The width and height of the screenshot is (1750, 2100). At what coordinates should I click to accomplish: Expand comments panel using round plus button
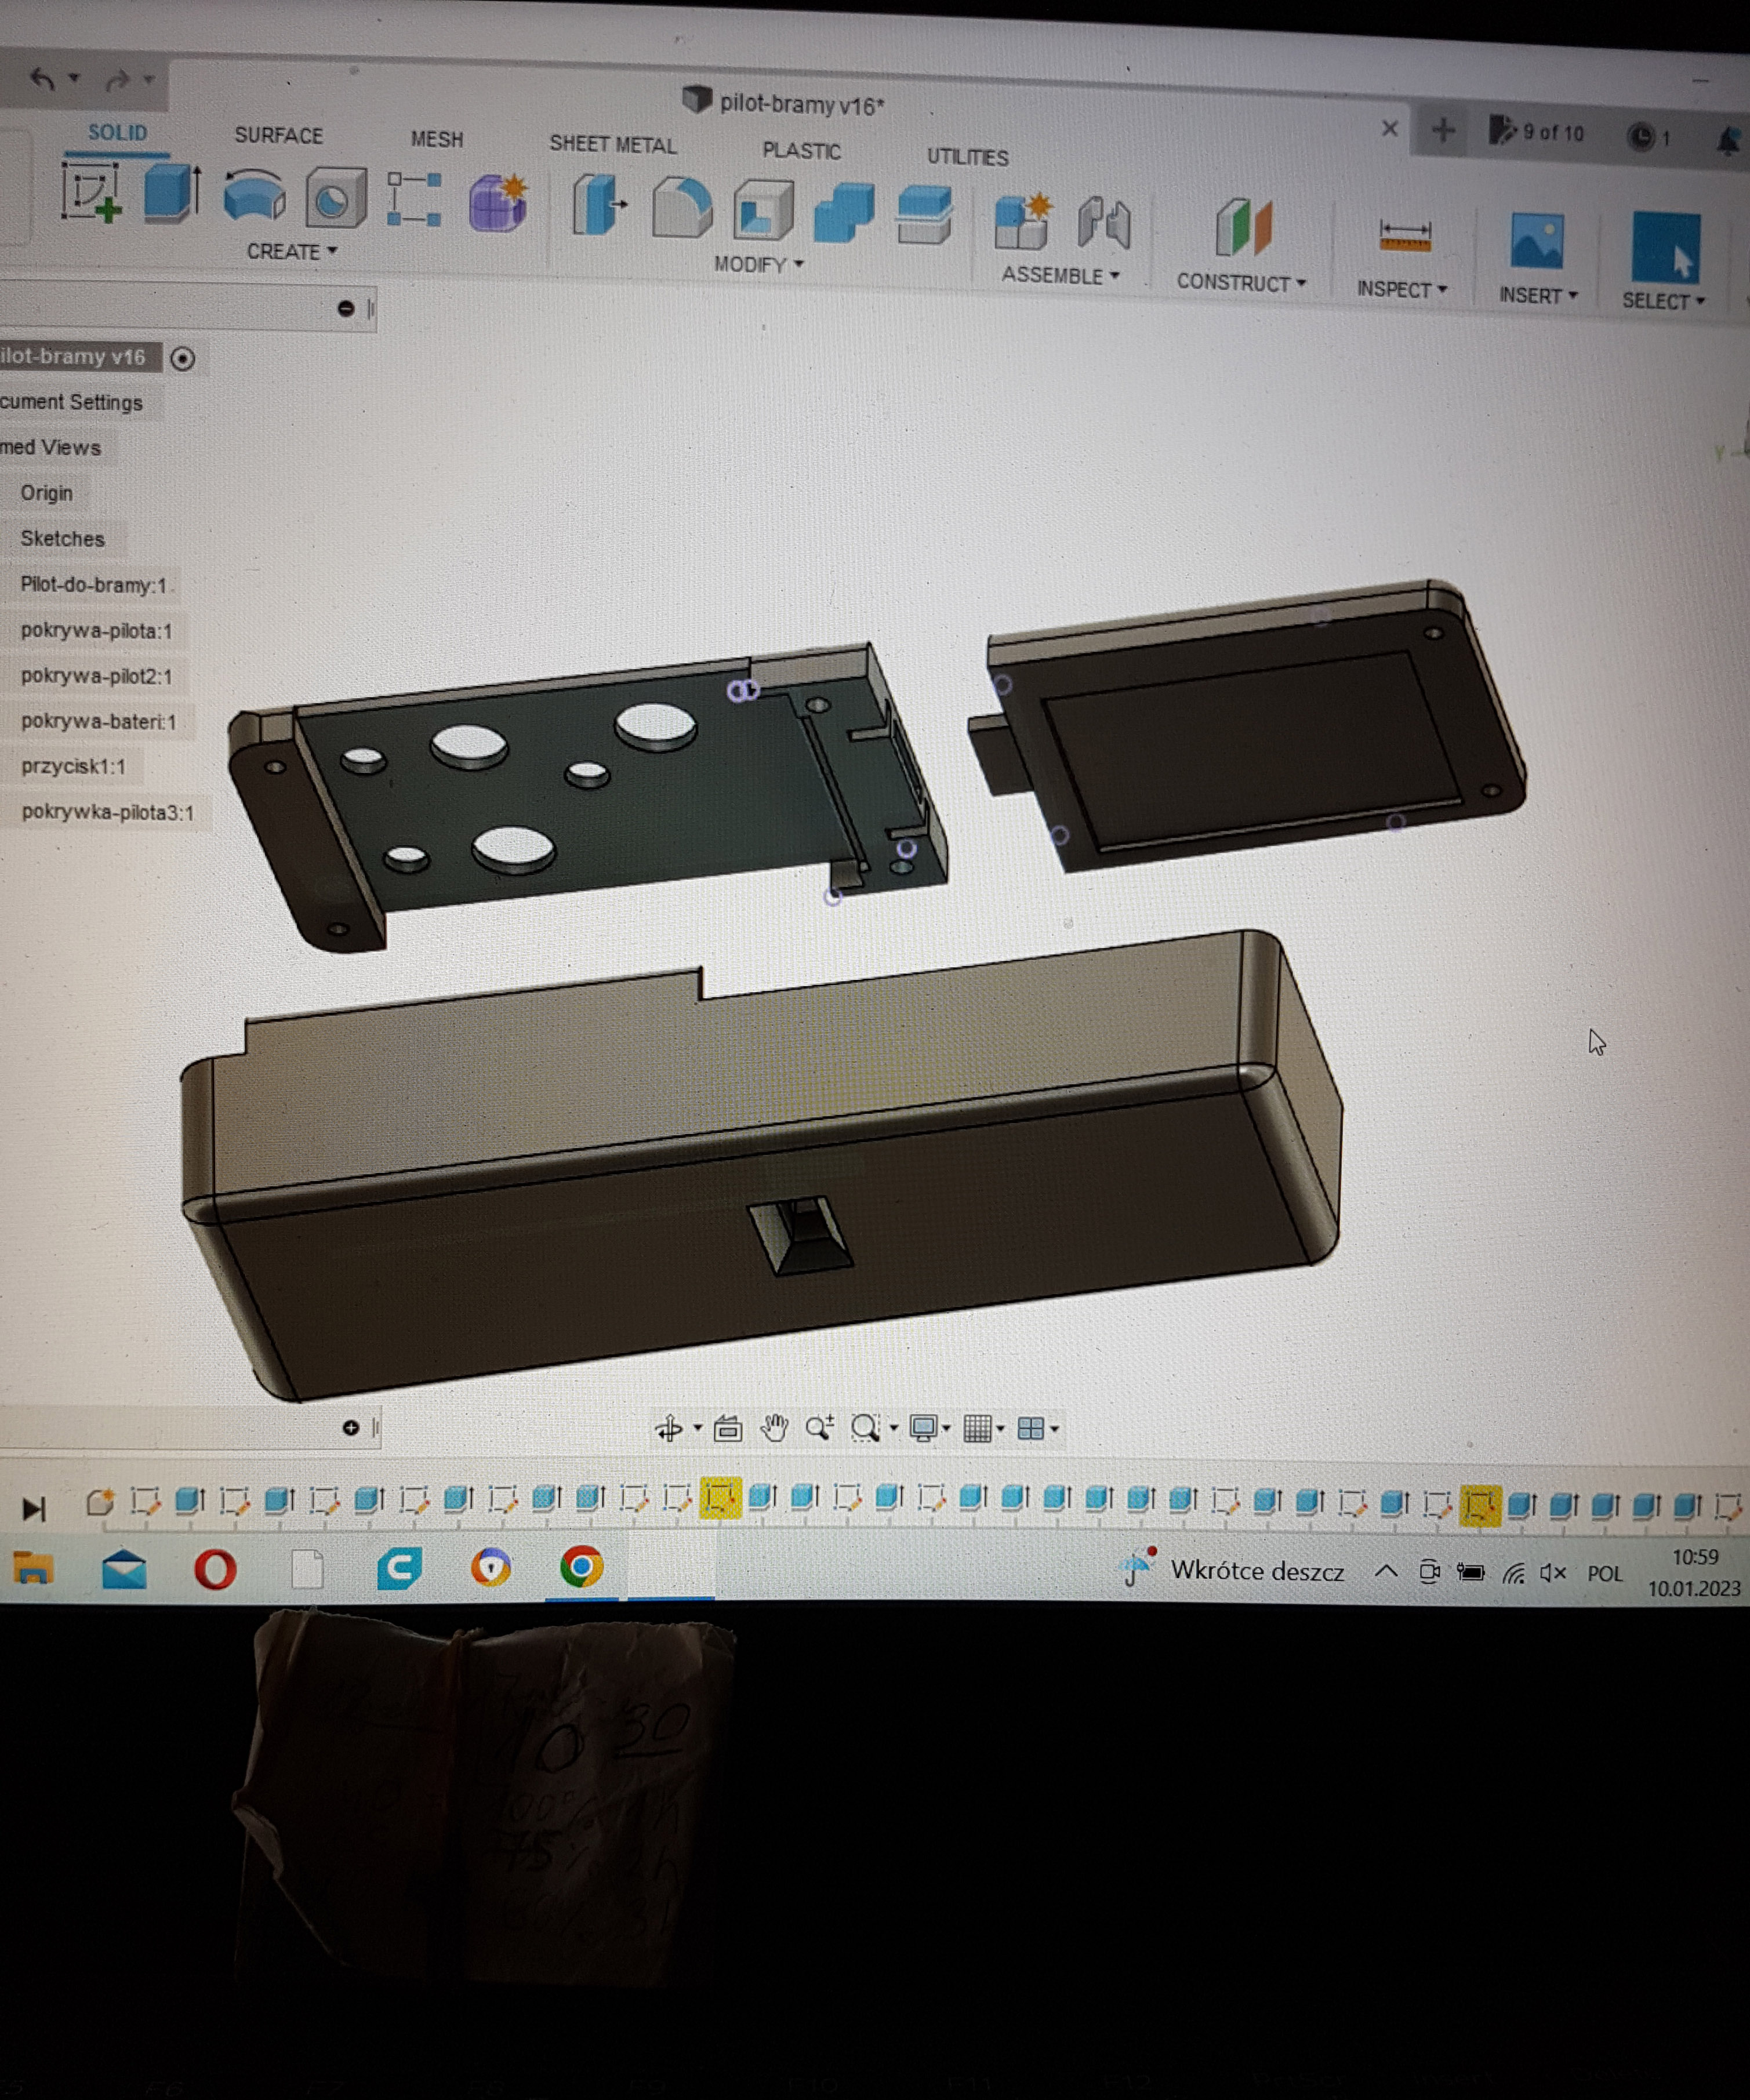click(350, 1427)
